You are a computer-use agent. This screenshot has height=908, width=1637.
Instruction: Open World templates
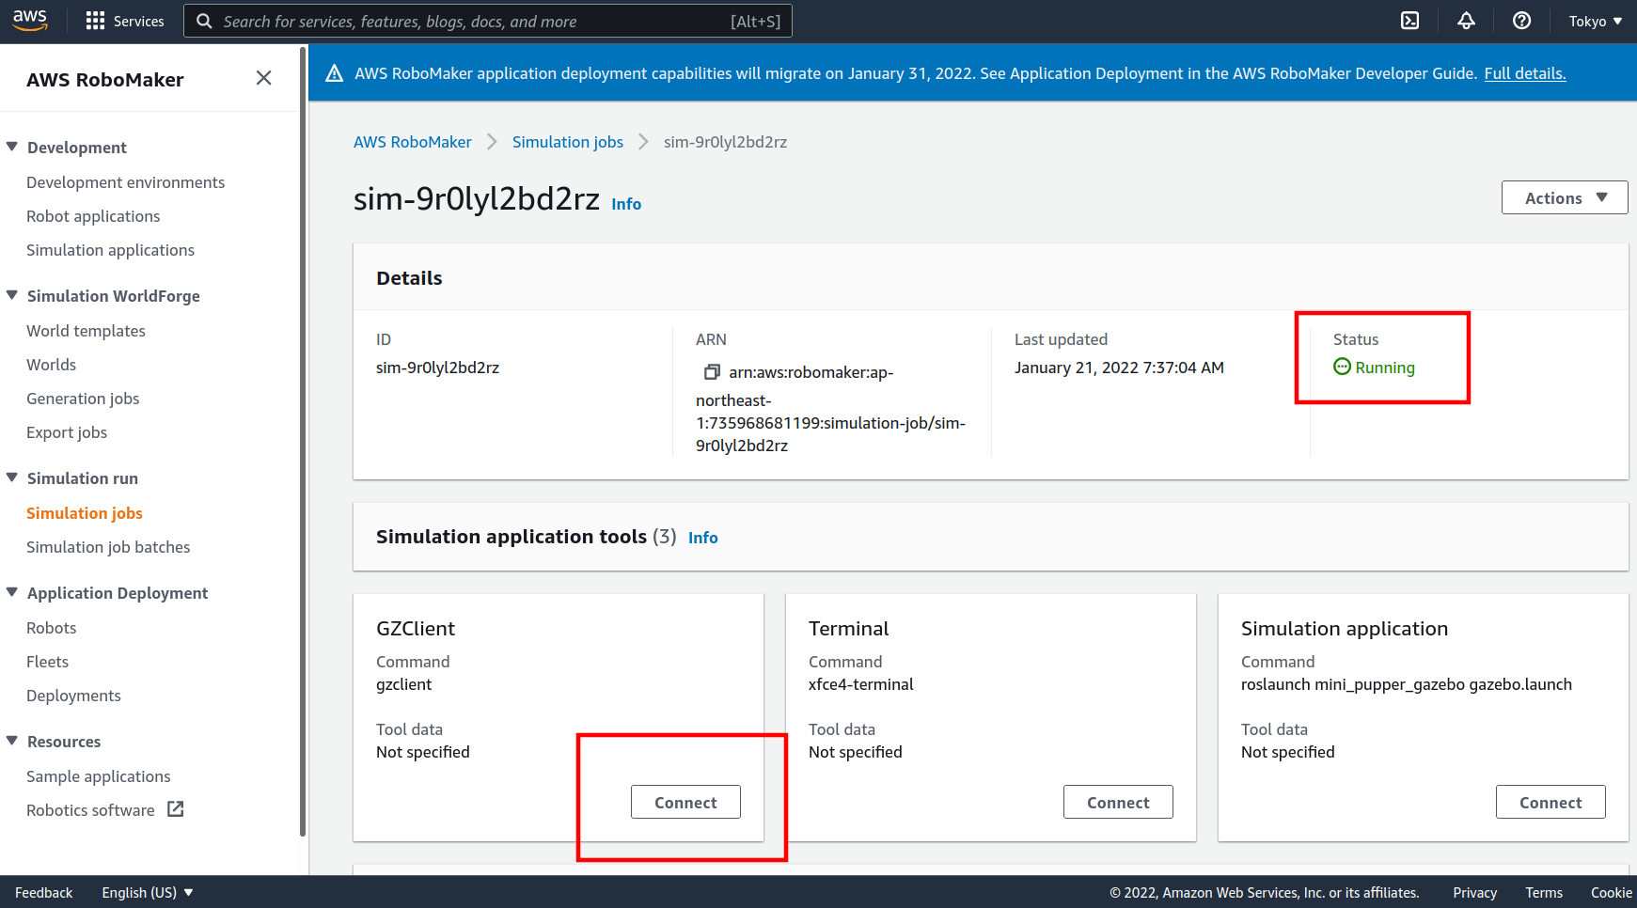coord(86,331)
